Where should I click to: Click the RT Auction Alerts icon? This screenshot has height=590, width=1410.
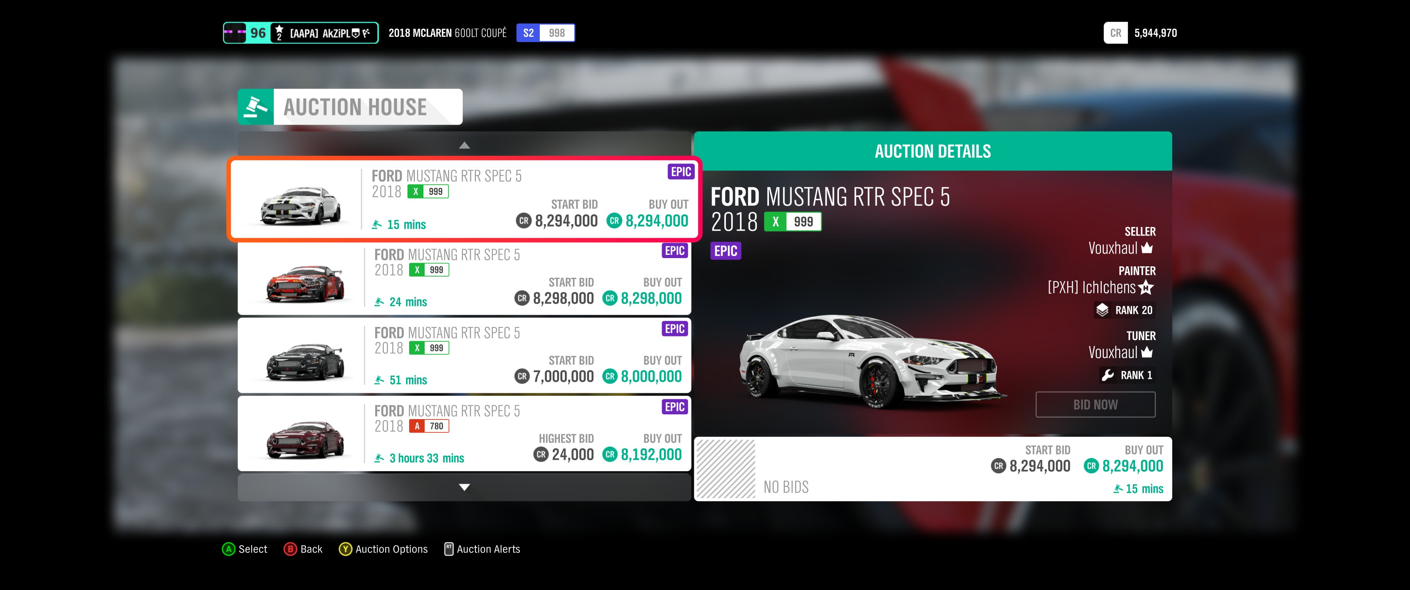[x=449, y=549]
